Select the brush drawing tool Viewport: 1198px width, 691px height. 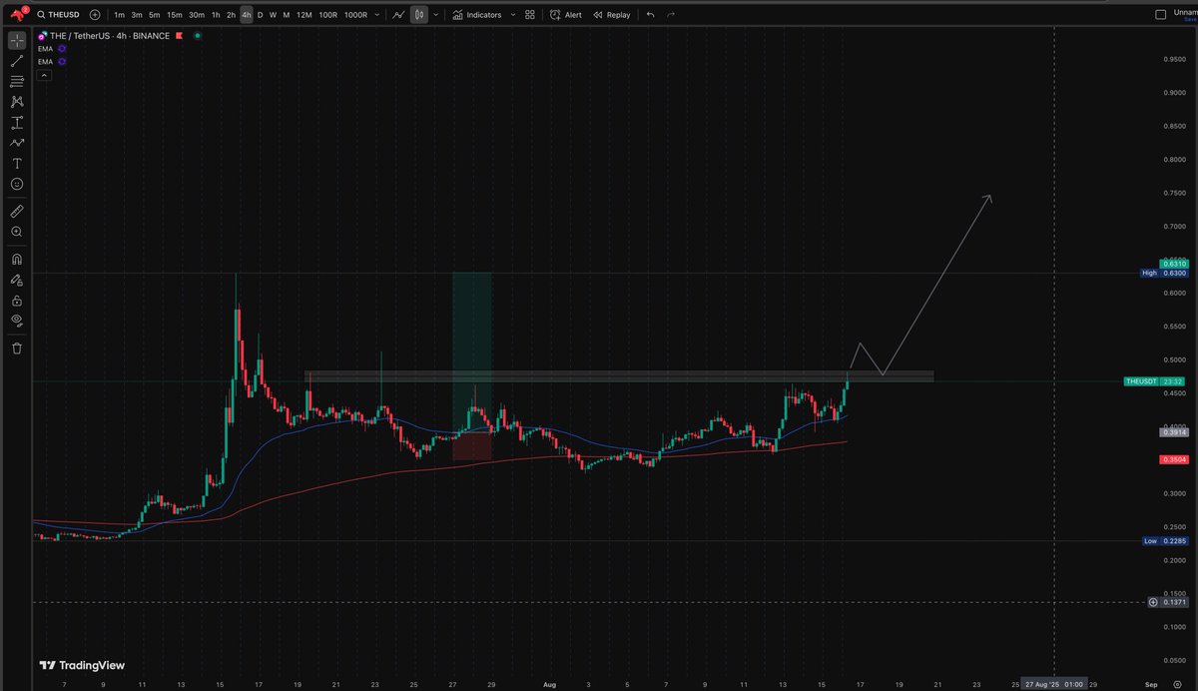(x=17, y=143)
